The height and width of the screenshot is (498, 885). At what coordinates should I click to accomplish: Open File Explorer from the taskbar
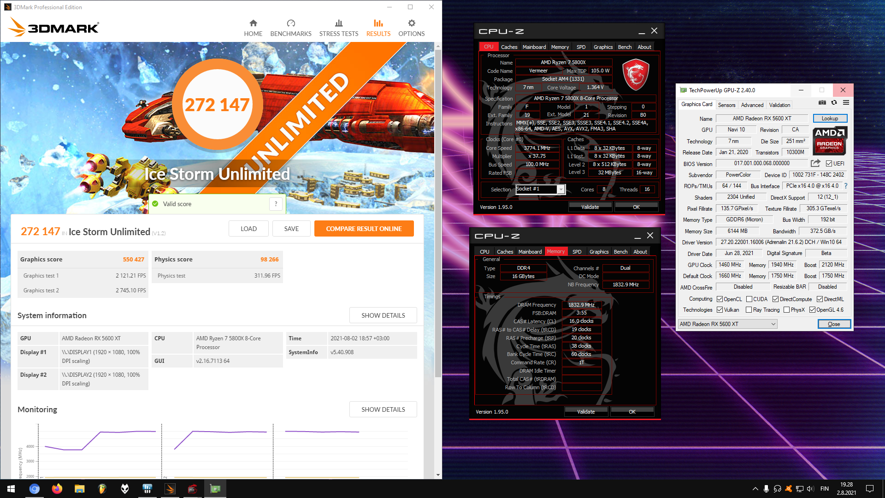(80, 489)
